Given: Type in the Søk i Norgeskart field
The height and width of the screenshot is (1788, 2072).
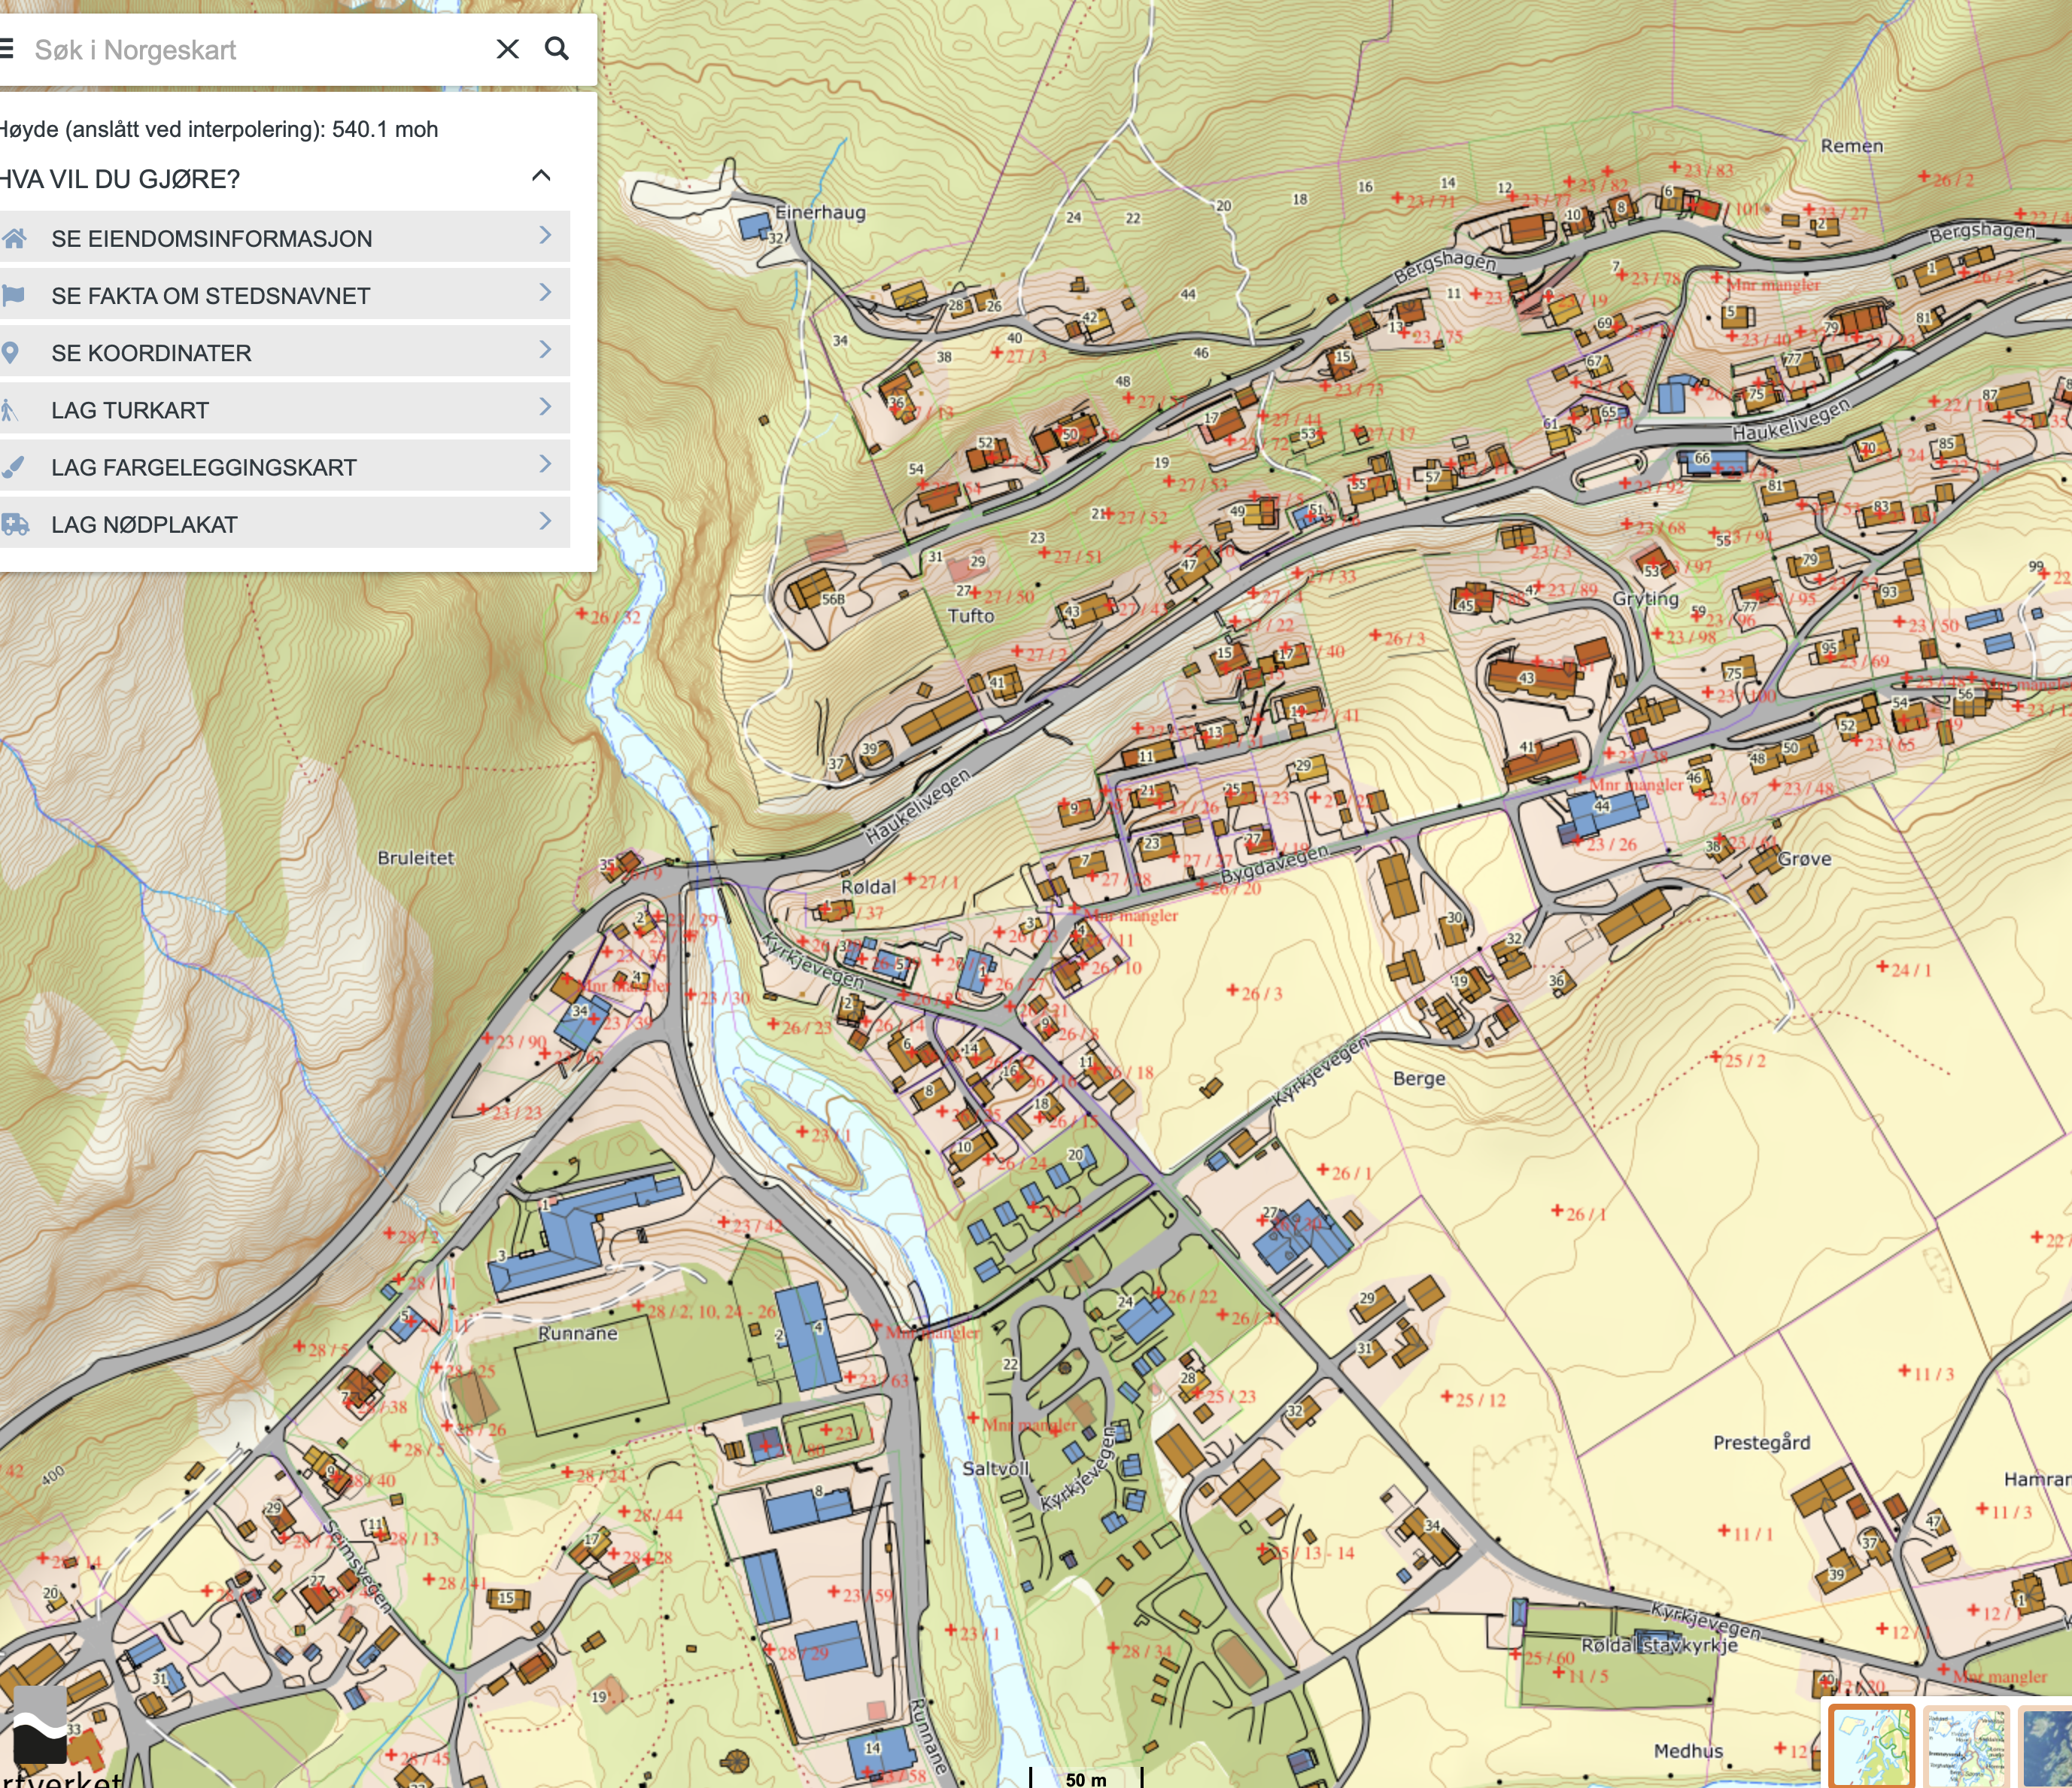Looking at the screenshot, I should pos(250,50).
